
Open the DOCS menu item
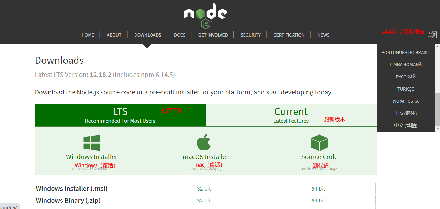tap(180, 35)
